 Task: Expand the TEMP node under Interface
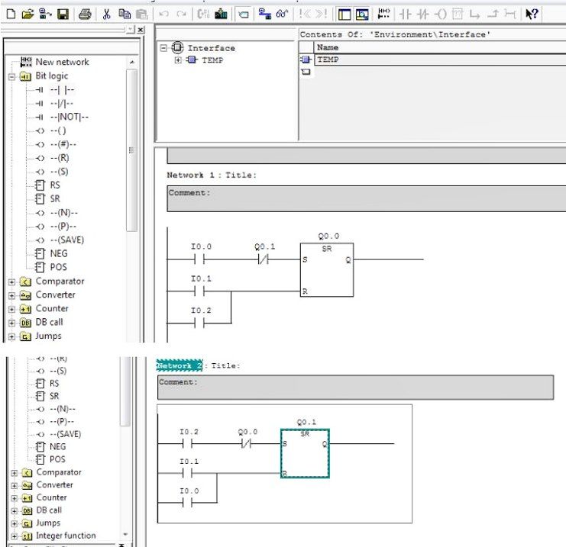(x=180, y=60)
